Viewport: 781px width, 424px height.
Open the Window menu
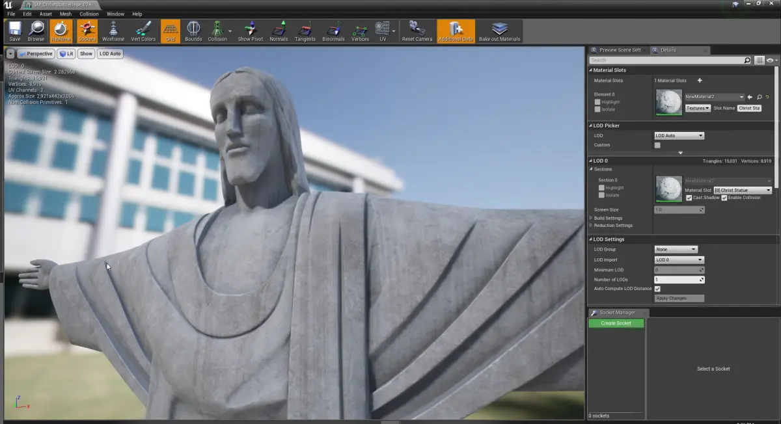116,14
